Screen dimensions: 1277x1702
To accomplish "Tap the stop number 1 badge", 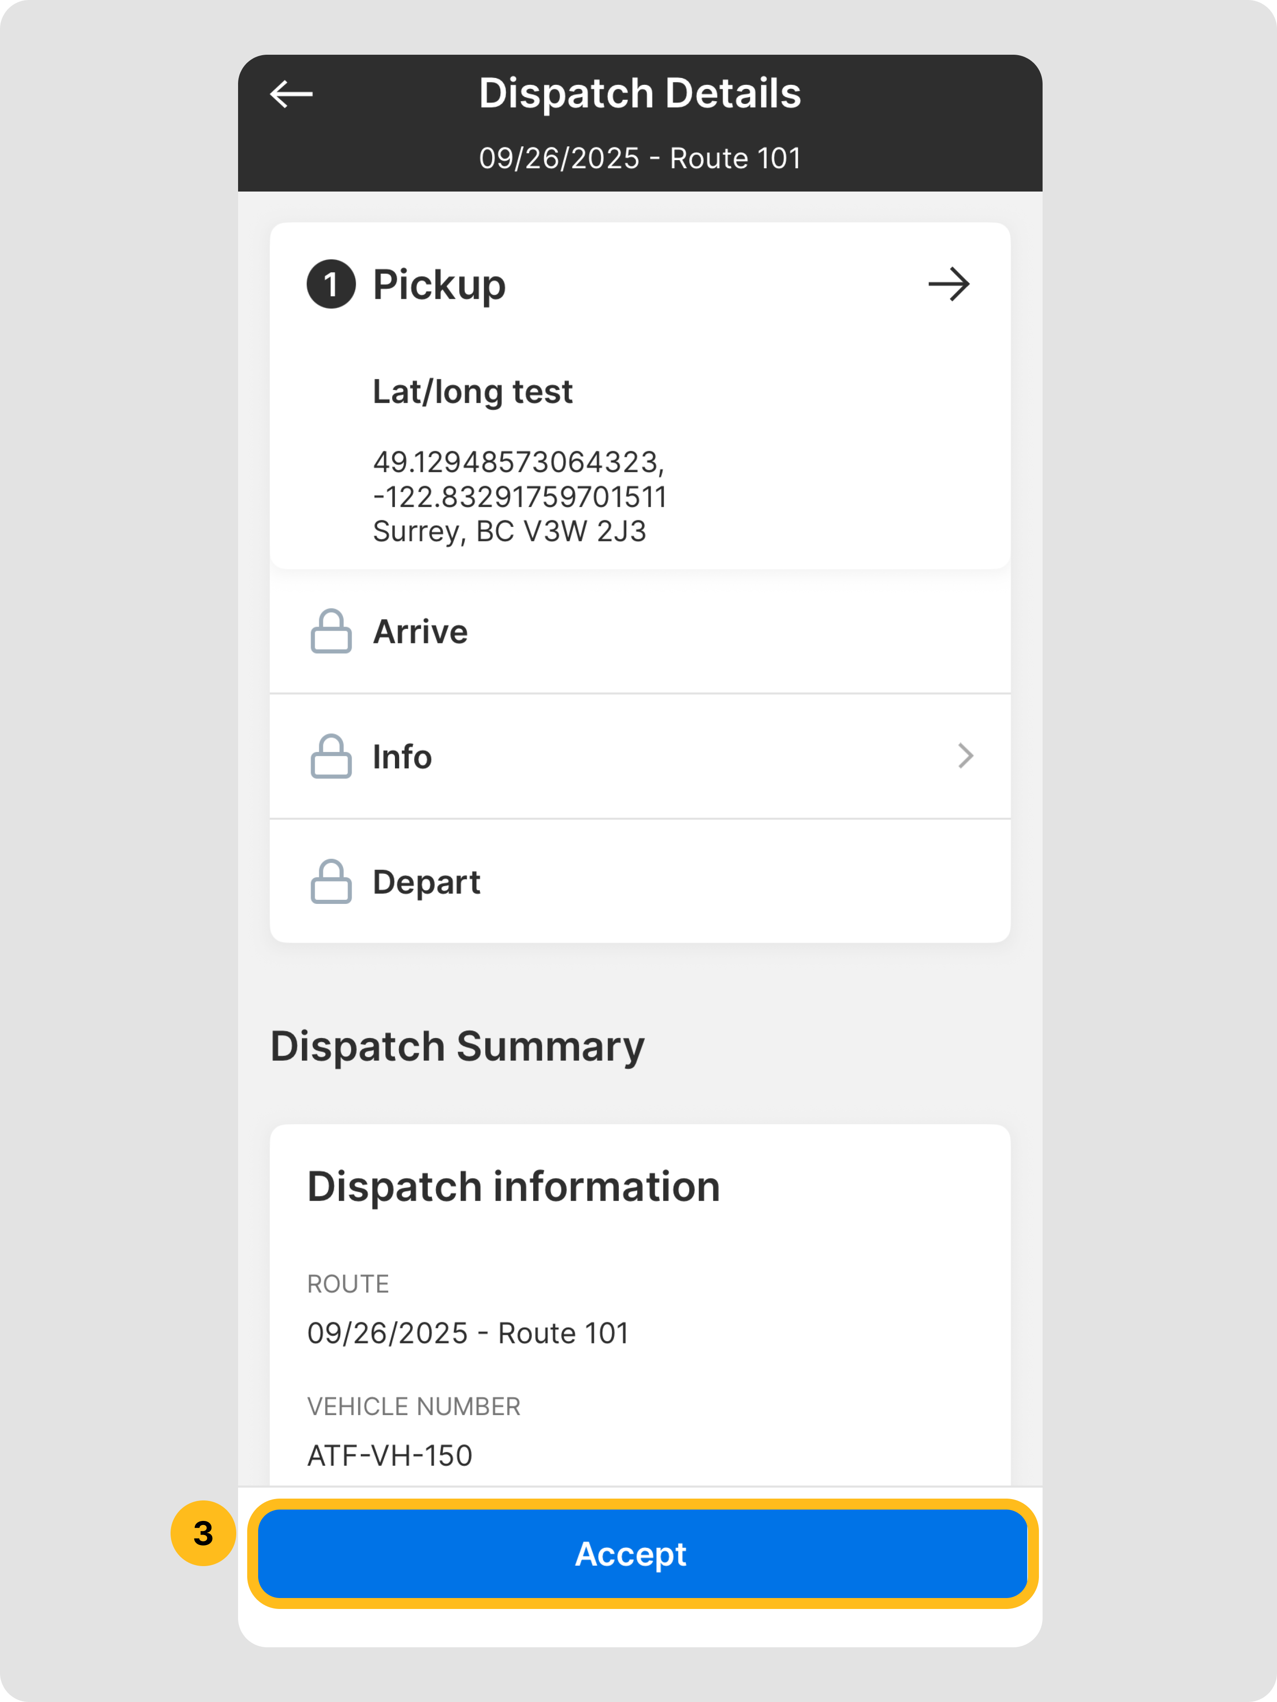I will tap(331, 285).
